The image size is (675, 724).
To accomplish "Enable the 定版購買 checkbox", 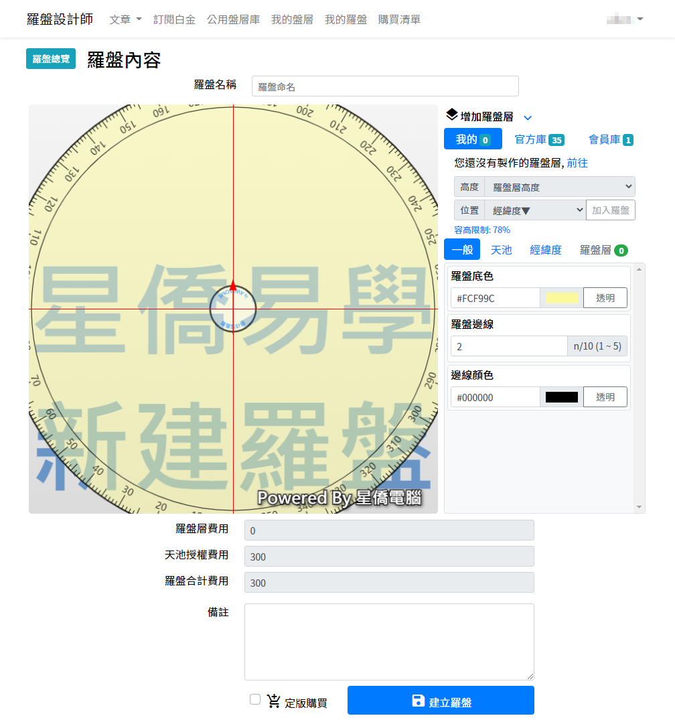I will (x=255, y=699).
